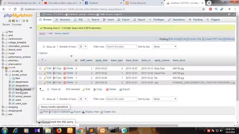Viewport: 239px width, 134px height.
Task: Open the Search tab
Action: [x=93, y=20]
